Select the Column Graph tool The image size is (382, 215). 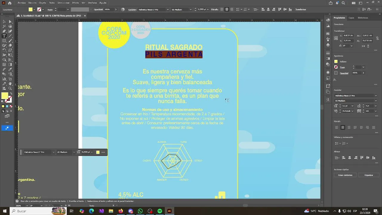[x=4, y=79]
